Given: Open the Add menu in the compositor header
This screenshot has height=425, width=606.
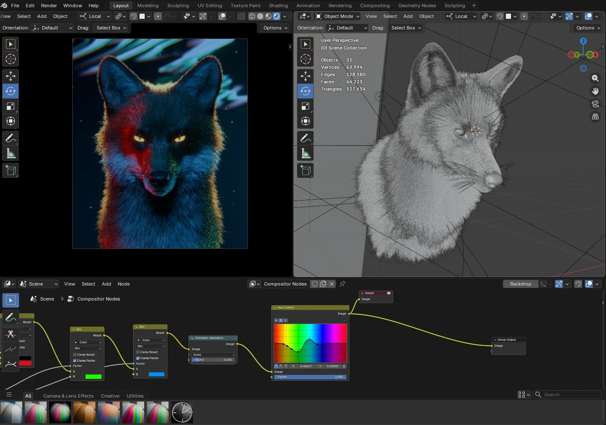Looking at the screenshot, I should (x=106, y=284).
